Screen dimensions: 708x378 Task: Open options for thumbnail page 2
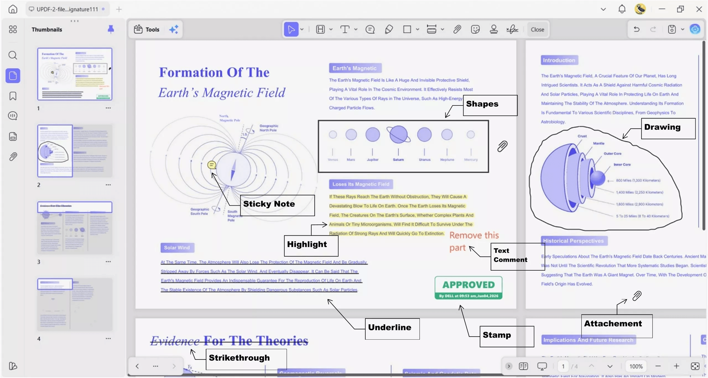108,185
